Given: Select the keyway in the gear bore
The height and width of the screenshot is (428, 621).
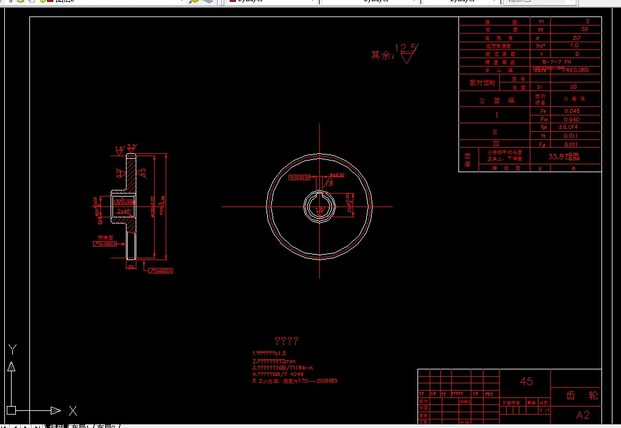Looking at the screenshot, I should (x=320, y=194).
